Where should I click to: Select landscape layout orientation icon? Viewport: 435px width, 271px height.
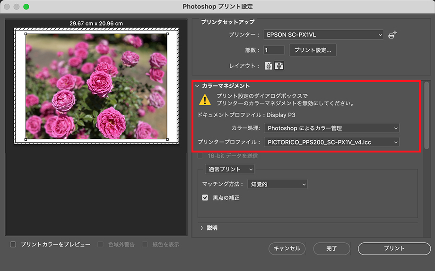(x=279, y=66)
